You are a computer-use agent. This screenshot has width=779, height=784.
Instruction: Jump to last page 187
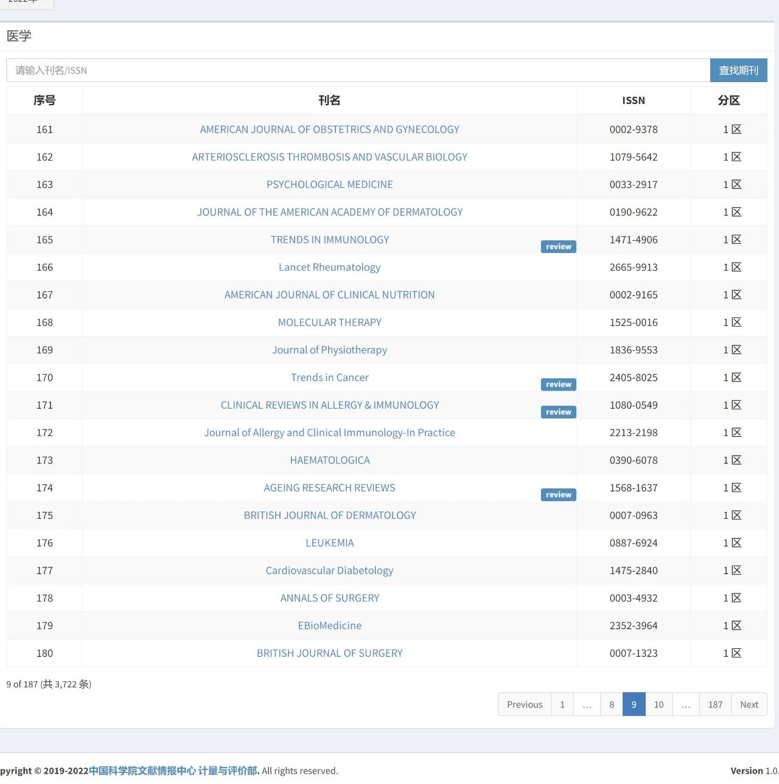tap(715, 704)
